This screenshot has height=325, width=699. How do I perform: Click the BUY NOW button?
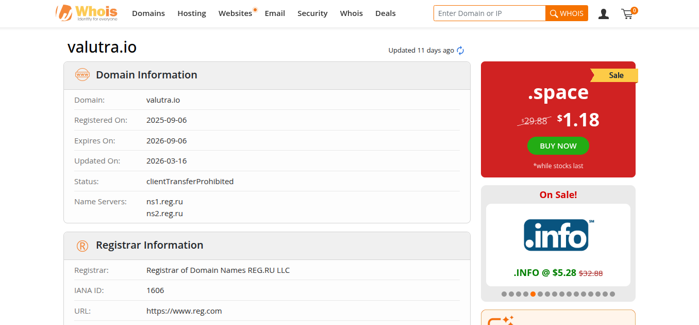(x=558, y=146)
